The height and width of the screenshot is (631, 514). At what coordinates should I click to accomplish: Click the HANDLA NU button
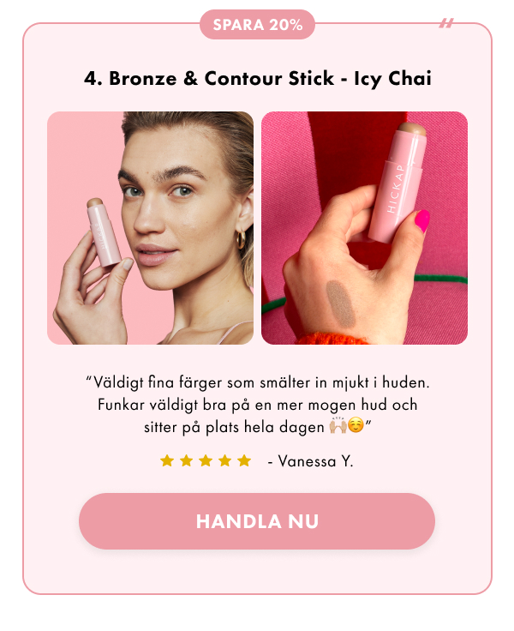(257, 521)
